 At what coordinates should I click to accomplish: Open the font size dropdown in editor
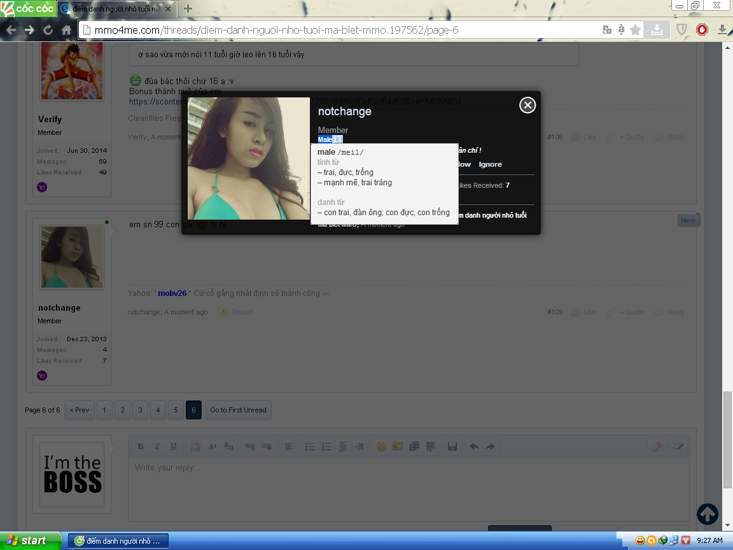click(213, 446)
